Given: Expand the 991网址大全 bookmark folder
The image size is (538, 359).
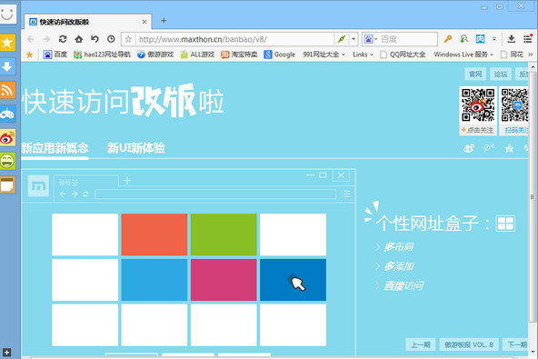Looking at the screenshot, I should pos(324,55).
